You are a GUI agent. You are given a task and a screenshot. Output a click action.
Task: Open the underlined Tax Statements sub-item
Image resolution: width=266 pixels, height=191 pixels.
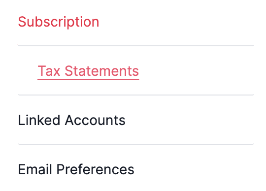coord(88,71)
